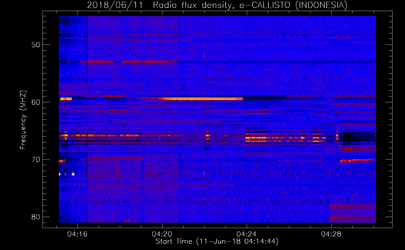This screenshot has height=250, width=405.
Task: Click the 04:20 time axis label
Action: click(x=162, y=234)
